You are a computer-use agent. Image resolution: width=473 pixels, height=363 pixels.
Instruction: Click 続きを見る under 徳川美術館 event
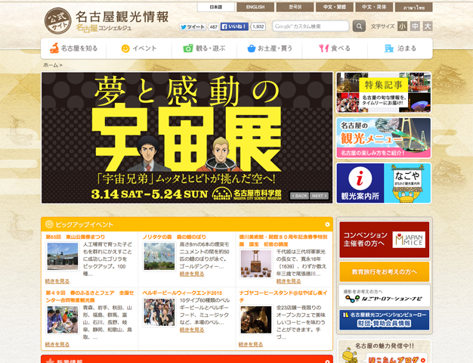coord(289,281)
